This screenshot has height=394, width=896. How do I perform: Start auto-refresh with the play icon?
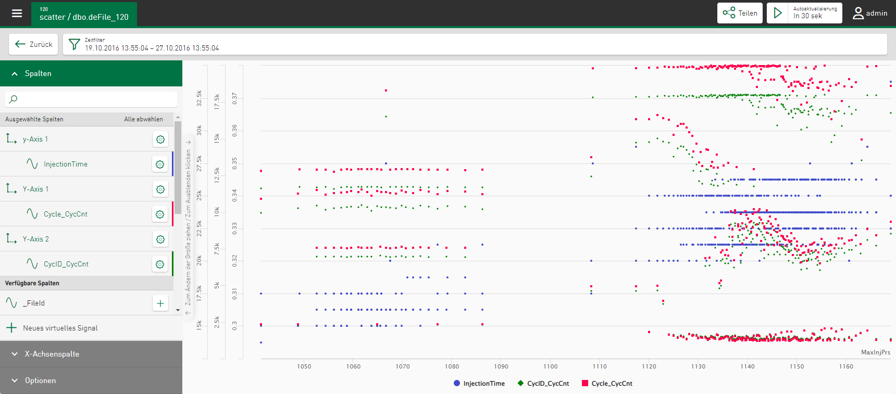pos(778,13)
